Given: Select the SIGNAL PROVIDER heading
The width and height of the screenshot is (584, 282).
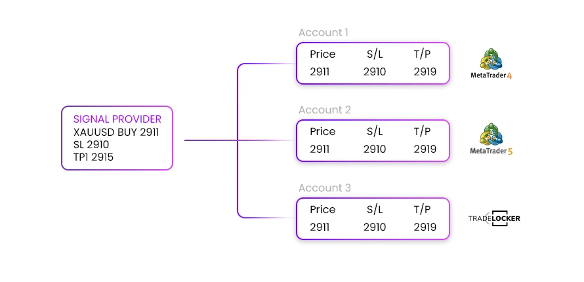Looking at the screenshot, I should tap(117, 119).
